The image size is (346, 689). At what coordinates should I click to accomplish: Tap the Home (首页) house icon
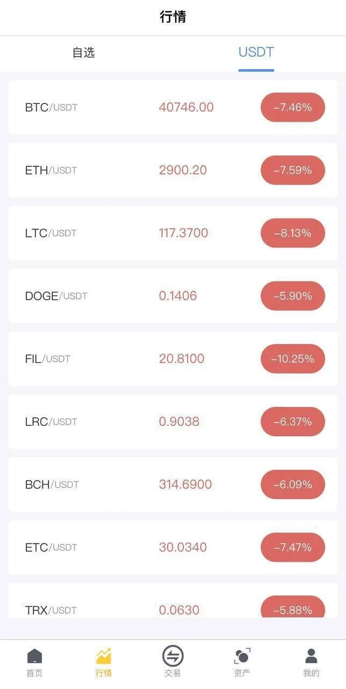click(x=34, y=656)
